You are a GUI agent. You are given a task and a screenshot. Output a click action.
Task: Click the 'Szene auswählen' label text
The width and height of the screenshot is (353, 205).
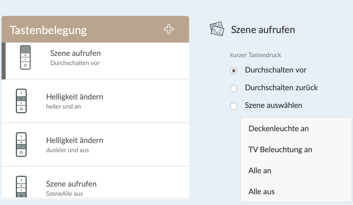click(x=273, y=105)
